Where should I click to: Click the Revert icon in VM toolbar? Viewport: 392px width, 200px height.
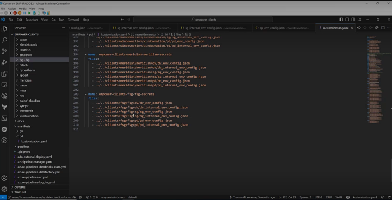pyautogui.click(x=39, y=13)
